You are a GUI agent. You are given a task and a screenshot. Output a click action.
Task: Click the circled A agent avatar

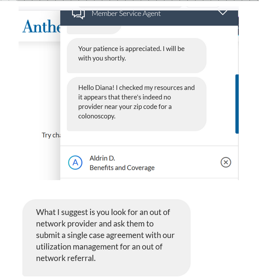tap(75, 162)
